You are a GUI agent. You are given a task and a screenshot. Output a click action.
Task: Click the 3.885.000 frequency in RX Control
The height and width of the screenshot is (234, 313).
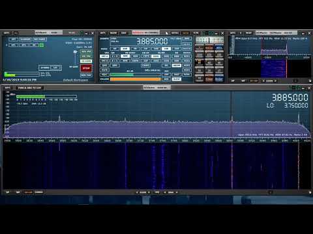pyautogui.click(x=153, y=41)
